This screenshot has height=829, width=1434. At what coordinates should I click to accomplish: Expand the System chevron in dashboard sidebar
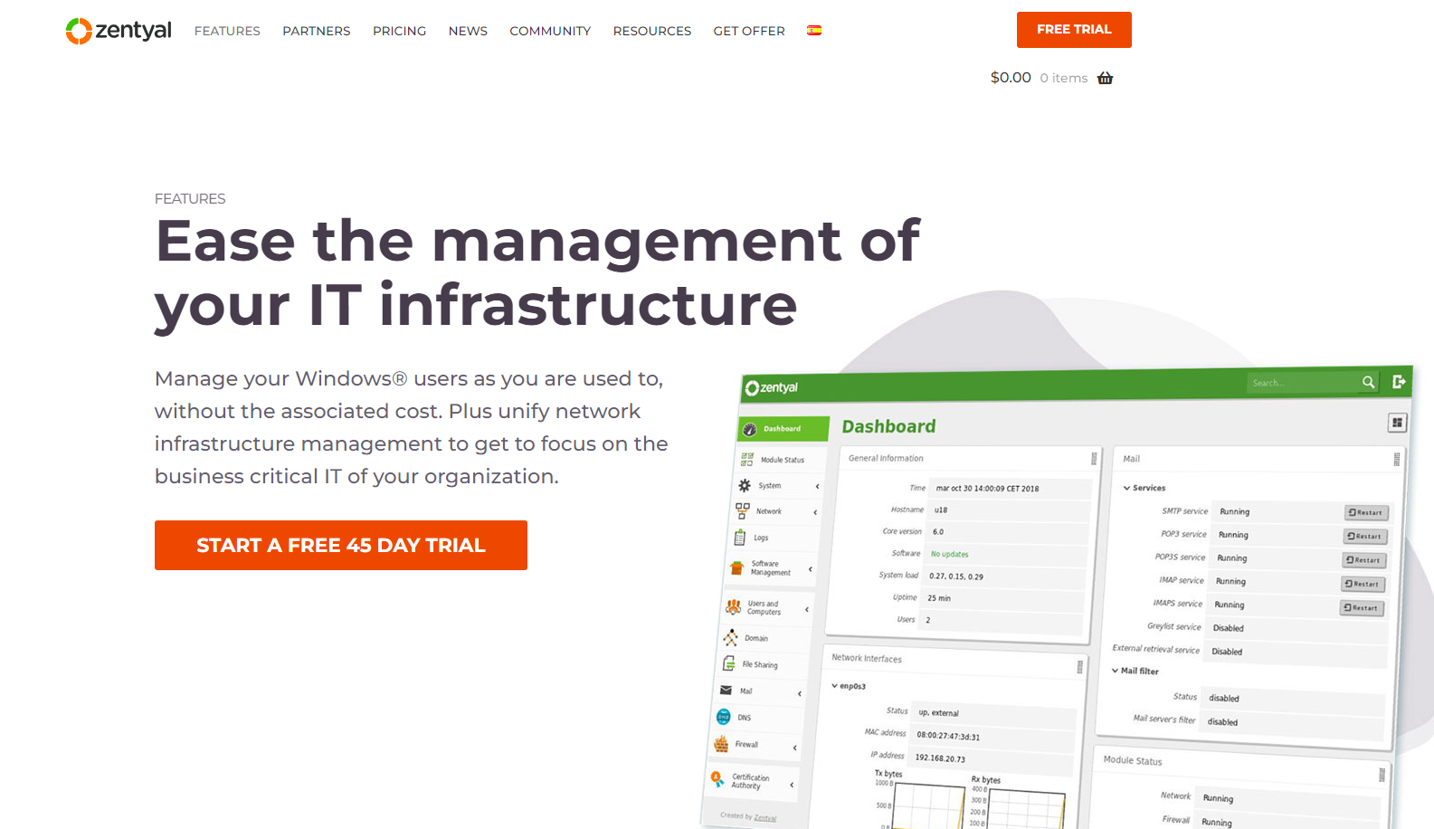tap(817, 486)
